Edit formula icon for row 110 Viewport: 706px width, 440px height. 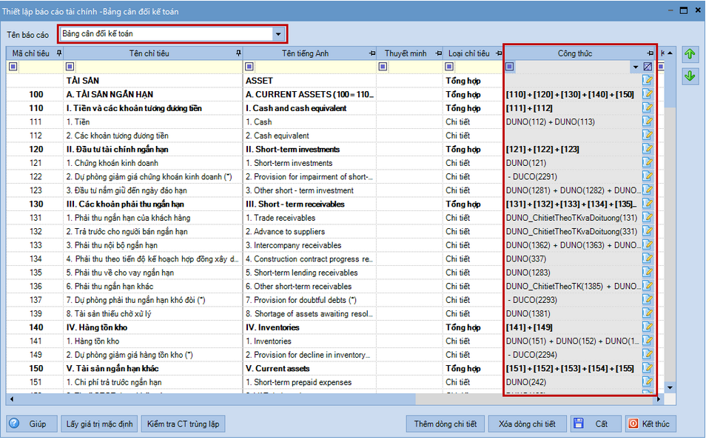[x=648, y=107]
